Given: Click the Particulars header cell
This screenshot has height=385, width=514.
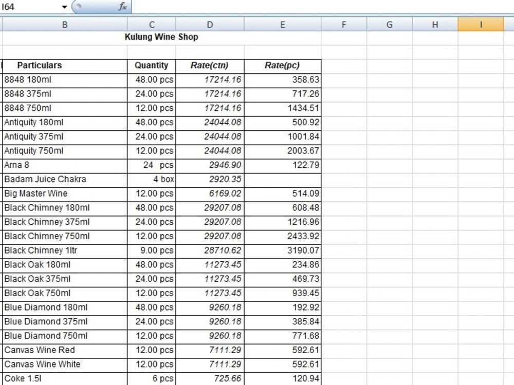Looking at the screenshot, I should click(x=65, y=66).
